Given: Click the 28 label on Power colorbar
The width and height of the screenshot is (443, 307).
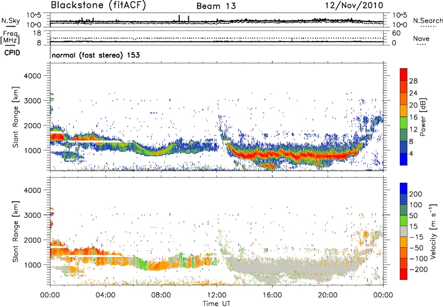Looking at the screenshot, I should coord(413,81).
